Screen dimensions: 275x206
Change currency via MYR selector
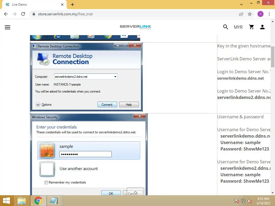point(238,27)
